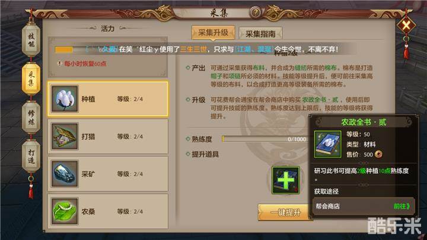This screenshot has width=427, height=240.
Task: Open the 打造 lantern tab
Action: pyautogui.click(x=31, y=156)
